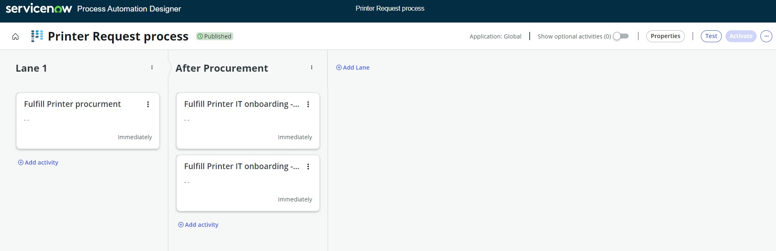Click Add activity in the After Procurement lane
Screen dimensions: 776x251
(x=198, y=224)
